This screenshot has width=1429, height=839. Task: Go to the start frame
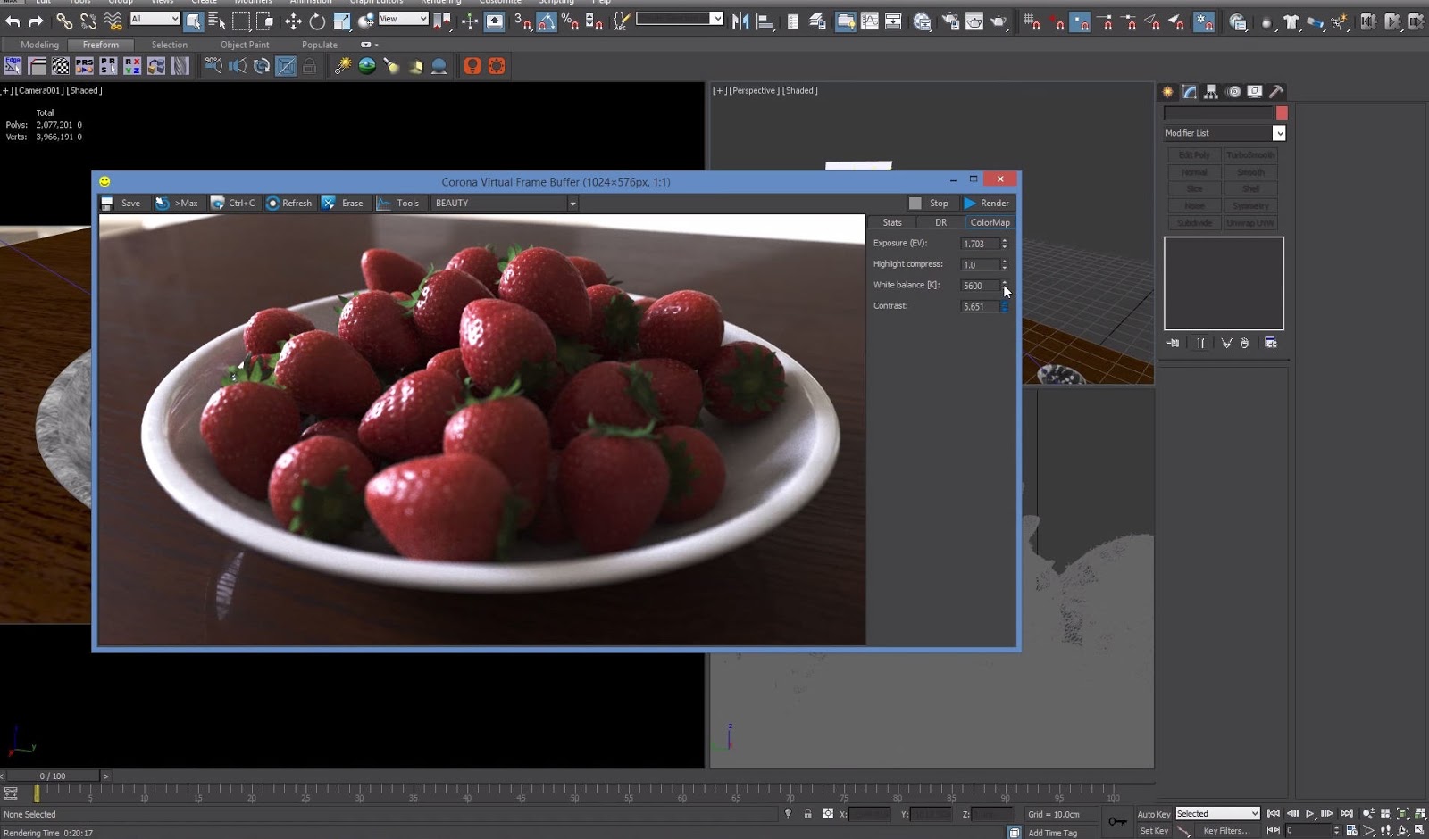click(x=1274, y=814)
